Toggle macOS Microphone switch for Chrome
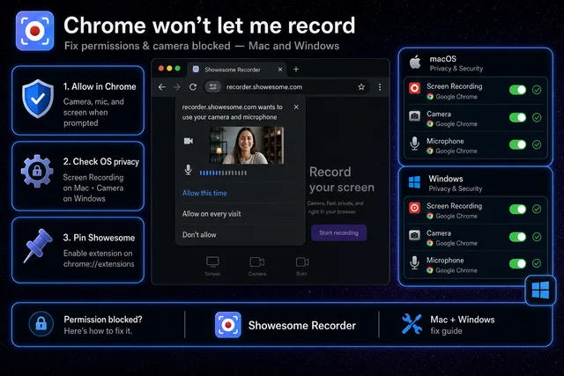The image size is (564, 376). pos(517,144)
